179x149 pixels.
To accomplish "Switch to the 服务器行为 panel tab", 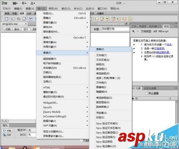I will click(155, 27).
